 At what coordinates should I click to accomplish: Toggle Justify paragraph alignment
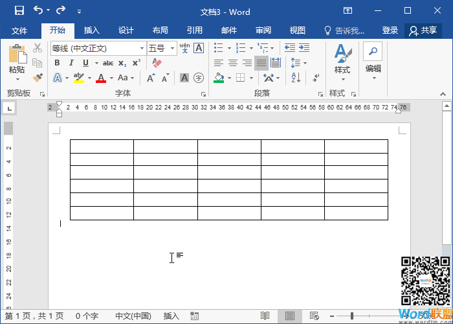coord(261,63)
